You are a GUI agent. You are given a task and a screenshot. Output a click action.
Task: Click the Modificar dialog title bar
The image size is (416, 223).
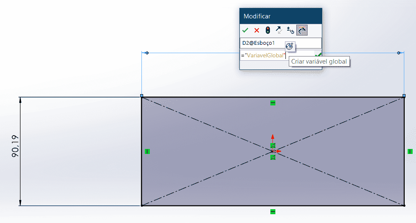[281, 16]
